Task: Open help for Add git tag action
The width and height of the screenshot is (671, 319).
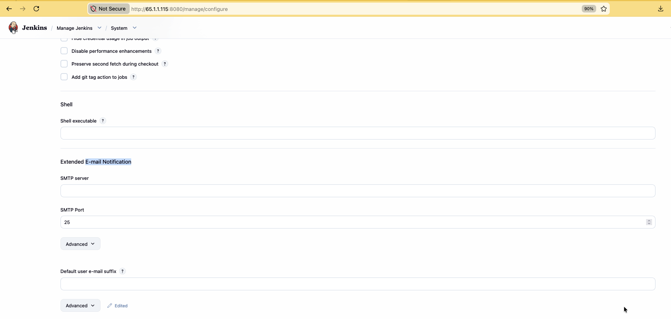Action: click(x=133, y=77)
